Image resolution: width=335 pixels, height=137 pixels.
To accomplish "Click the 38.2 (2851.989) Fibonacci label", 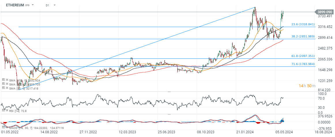I will (x=303, y=37).
